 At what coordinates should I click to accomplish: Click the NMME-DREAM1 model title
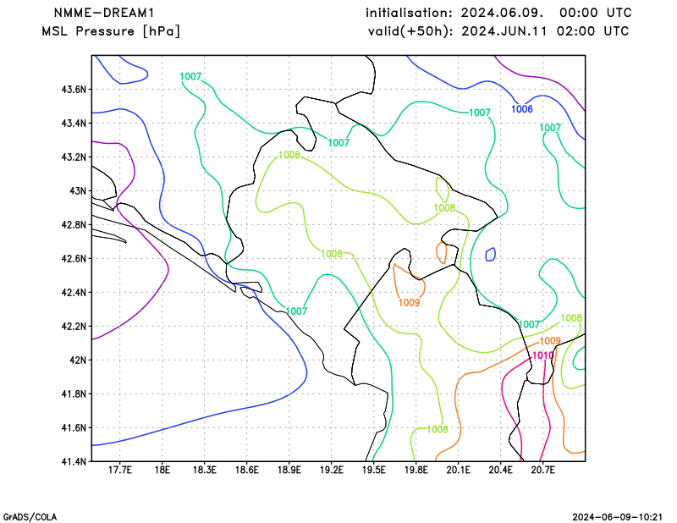(x=104, y=13)
